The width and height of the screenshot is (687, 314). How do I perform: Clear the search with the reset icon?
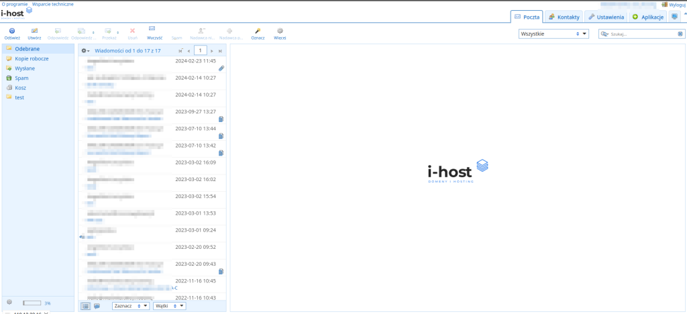tap(680, 34)
